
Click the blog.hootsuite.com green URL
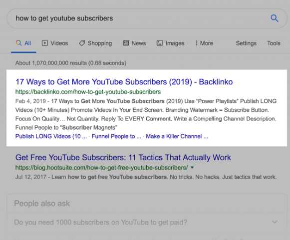tap(101, 168)
